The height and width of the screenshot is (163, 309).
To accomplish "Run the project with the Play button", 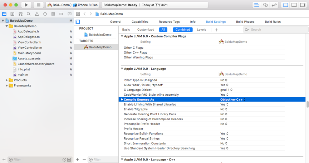I will [26, 5].
